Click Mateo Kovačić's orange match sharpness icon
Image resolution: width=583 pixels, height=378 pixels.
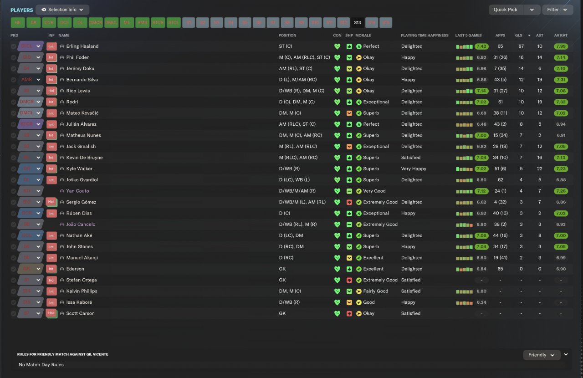[349, 113]
